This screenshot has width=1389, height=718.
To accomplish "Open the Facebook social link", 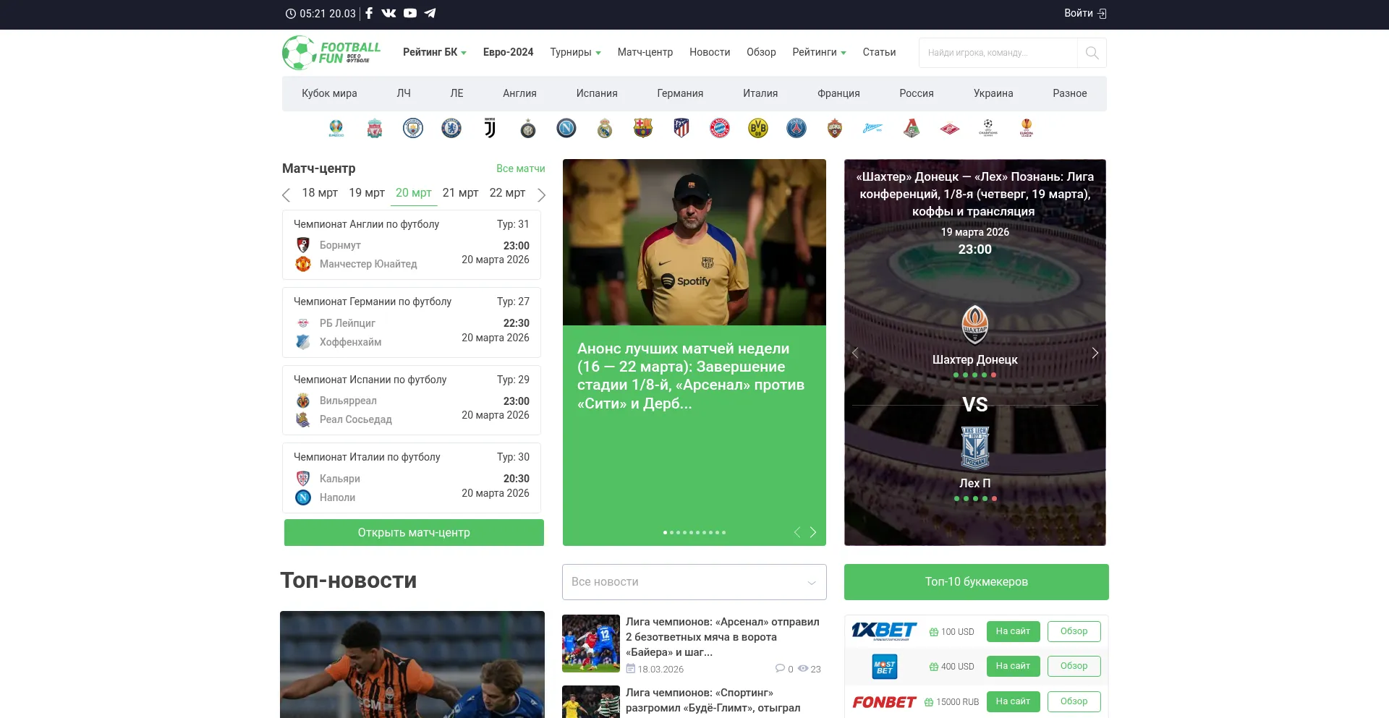I will 369,13.
